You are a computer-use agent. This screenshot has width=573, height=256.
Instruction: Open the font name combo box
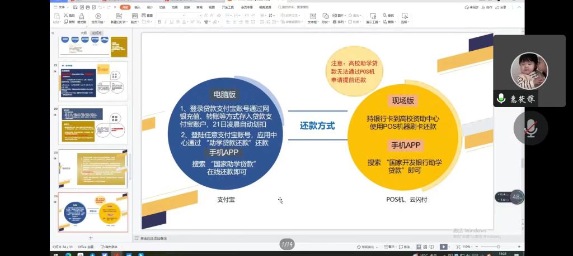(x=180, y=15)
